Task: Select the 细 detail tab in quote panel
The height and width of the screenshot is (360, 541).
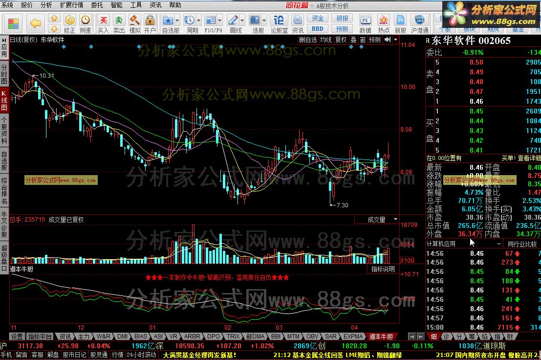Action: coord(433,337)
